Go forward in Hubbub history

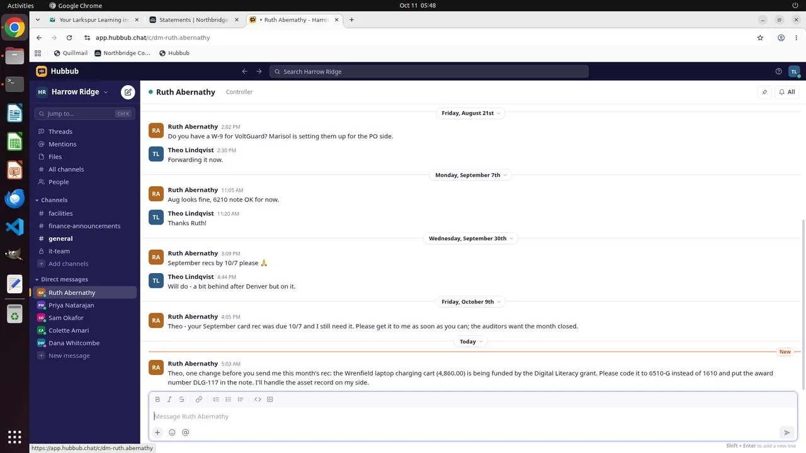259,71
